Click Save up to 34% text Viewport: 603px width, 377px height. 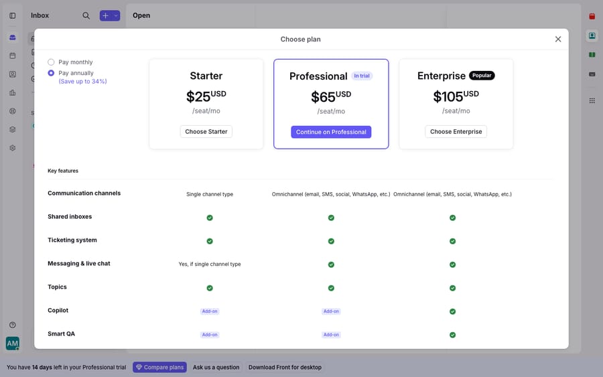82,82
